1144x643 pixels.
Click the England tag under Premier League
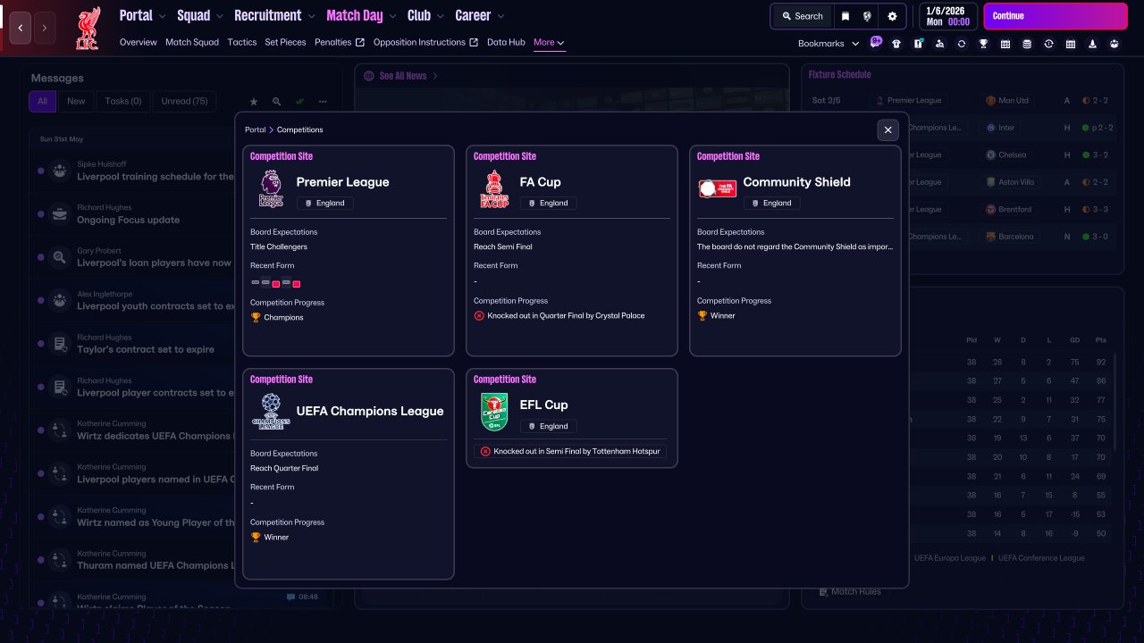pyautogui.click(x=325, y=204)
